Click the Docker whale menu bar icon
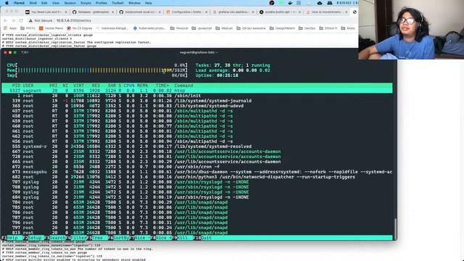Screen dimensions: 464x261 click(x=290, y=3)
